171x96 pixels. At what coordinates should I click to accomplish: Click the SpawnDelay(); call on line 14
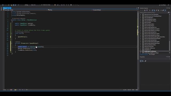[x=22, y=37]
